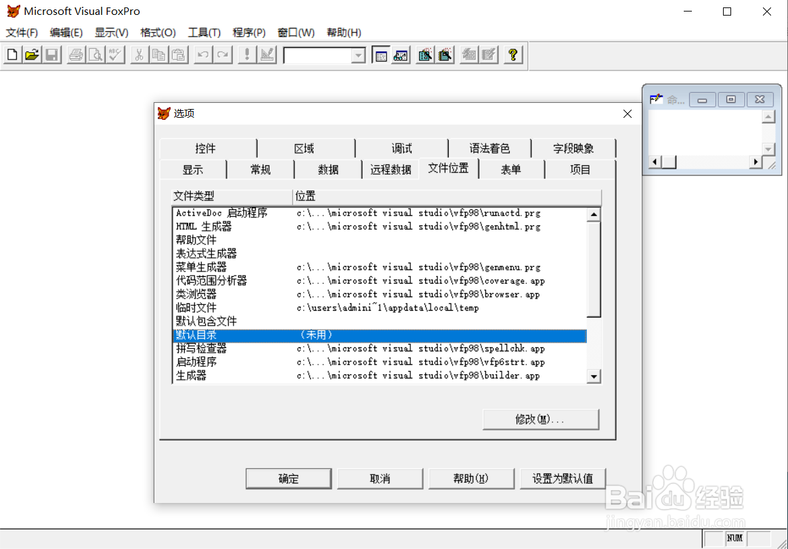Screen dimensions: 788x549
Task: Click the Cut scissors icon
Action: pos(139,55)
